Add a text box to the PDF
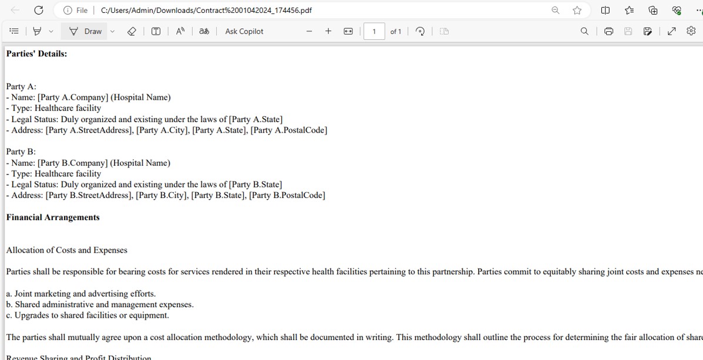The height and width of the screenshot is (360, 703). coord(156,31)
